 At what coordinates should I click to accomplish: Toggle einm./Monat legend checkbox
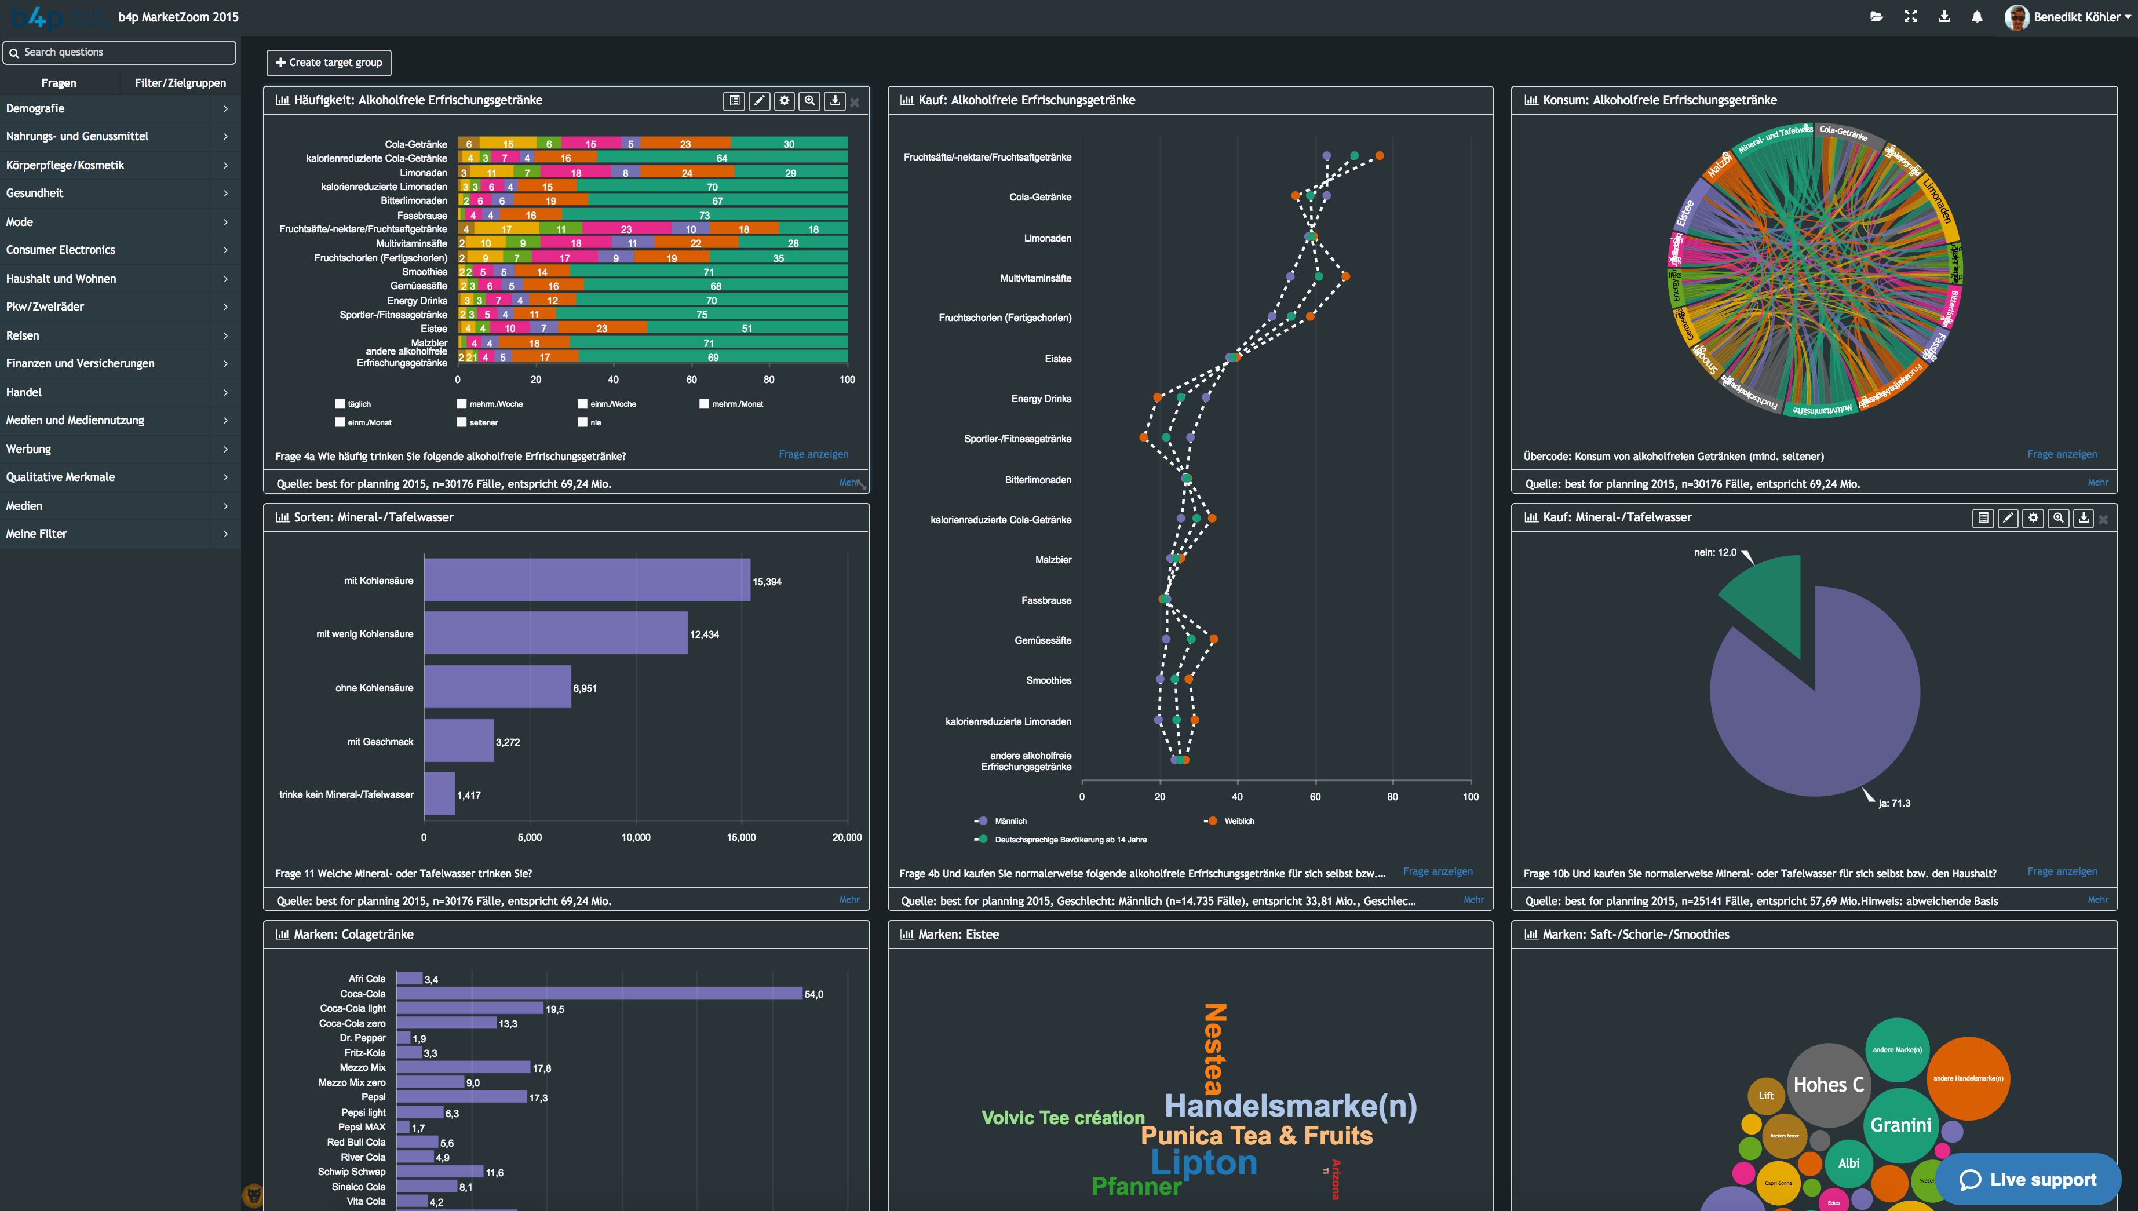(340, 422)
